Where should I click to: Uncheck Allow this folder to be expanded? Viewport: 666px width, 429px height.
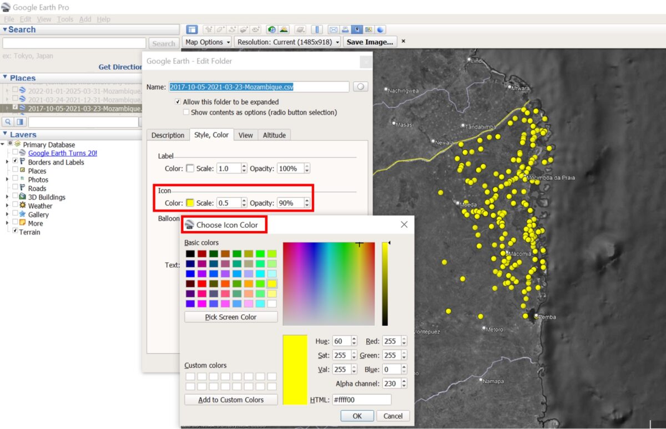click(x=178, y=102)
